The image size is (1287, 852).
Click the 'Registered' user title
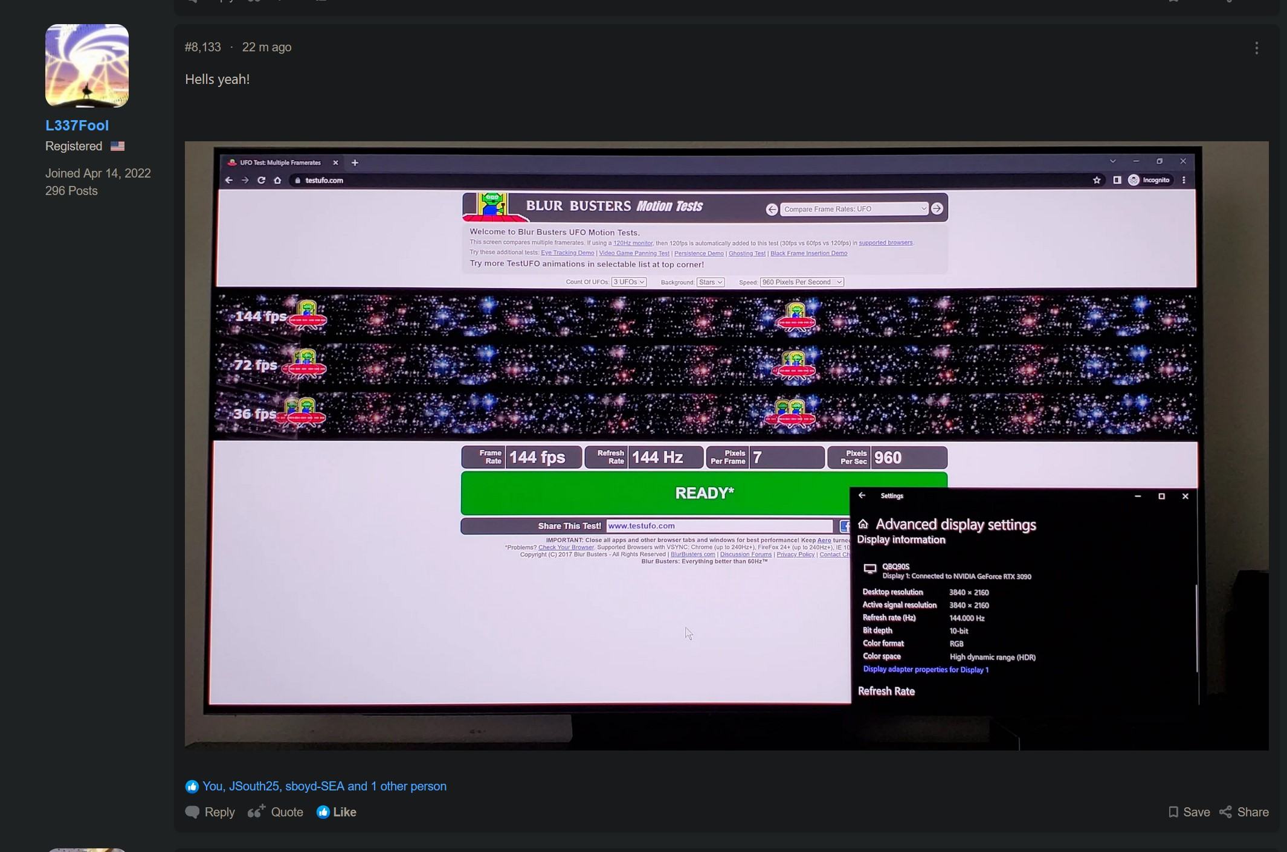point(74,146)
